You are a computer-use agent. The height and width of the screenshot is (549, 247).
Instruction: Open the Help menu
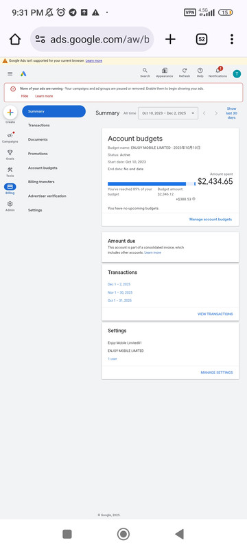(x=200, y=73)
